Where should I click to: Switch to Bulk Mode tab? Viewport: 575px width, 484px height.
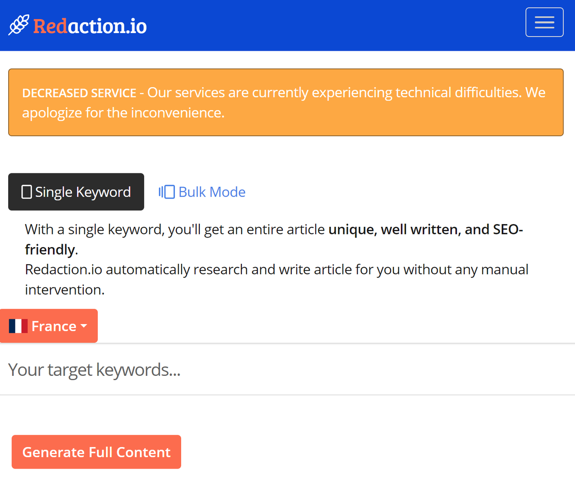click(202, 192)
